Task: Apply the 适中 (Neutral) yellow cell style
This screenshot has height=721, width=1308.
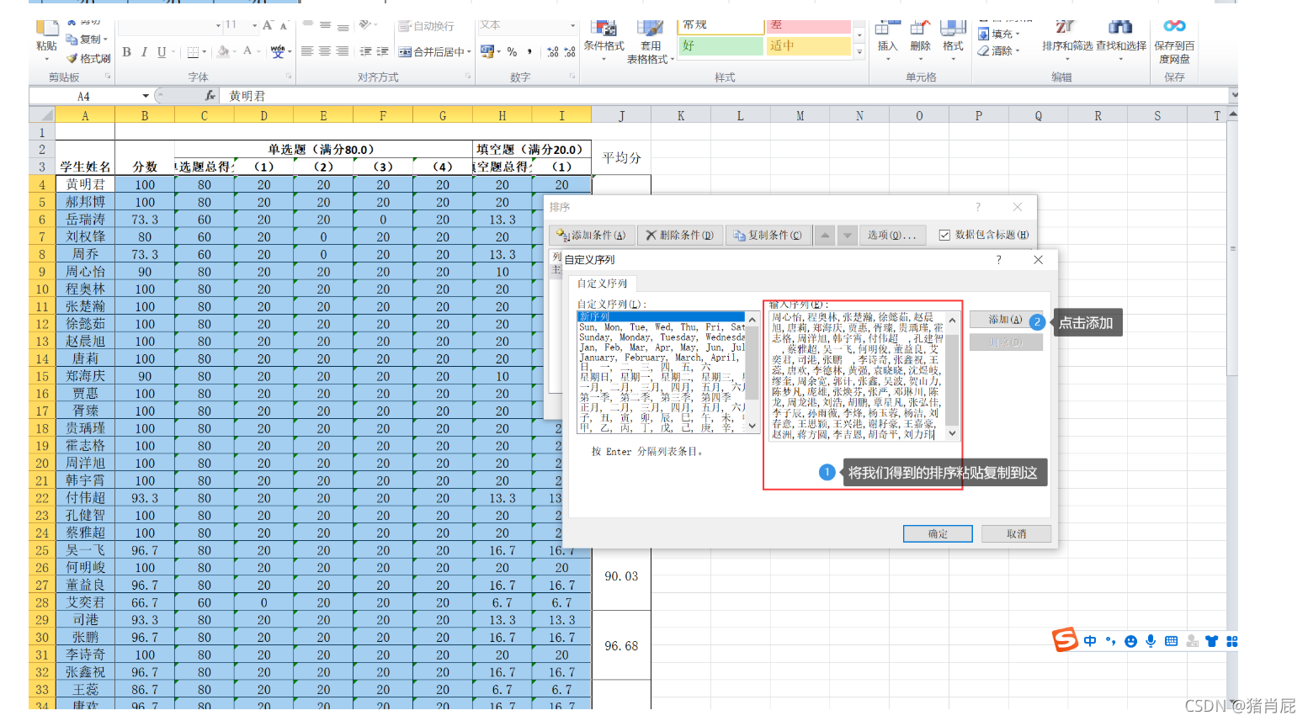Action: (x=809, y=45)
